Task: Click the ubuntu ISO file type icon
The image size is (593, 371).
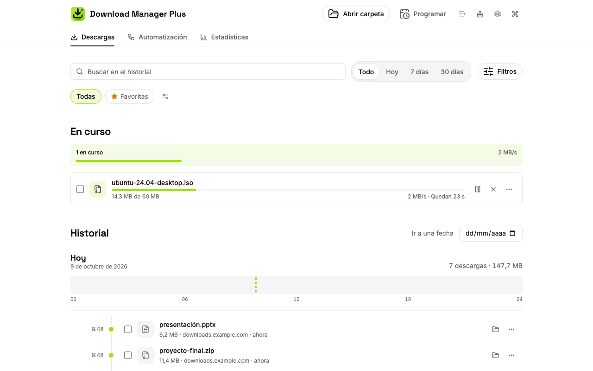Action: [x=98, y=189]
